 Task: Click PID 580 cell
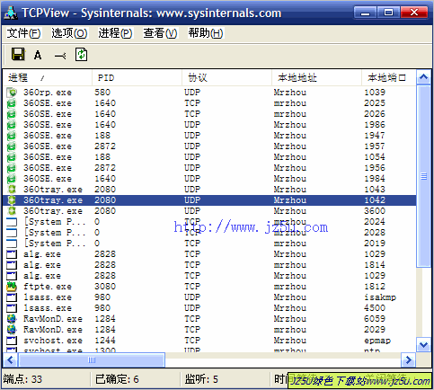[102, 93]
